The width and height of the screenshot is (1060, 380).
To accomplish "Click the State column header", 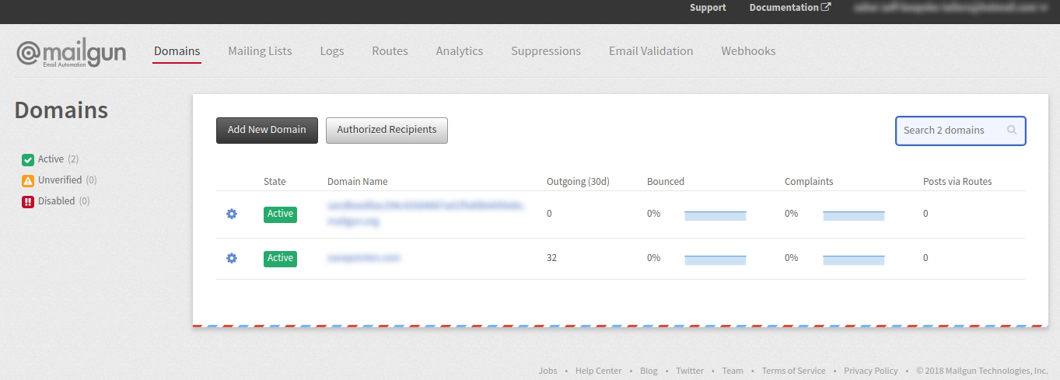I will 275,182.
